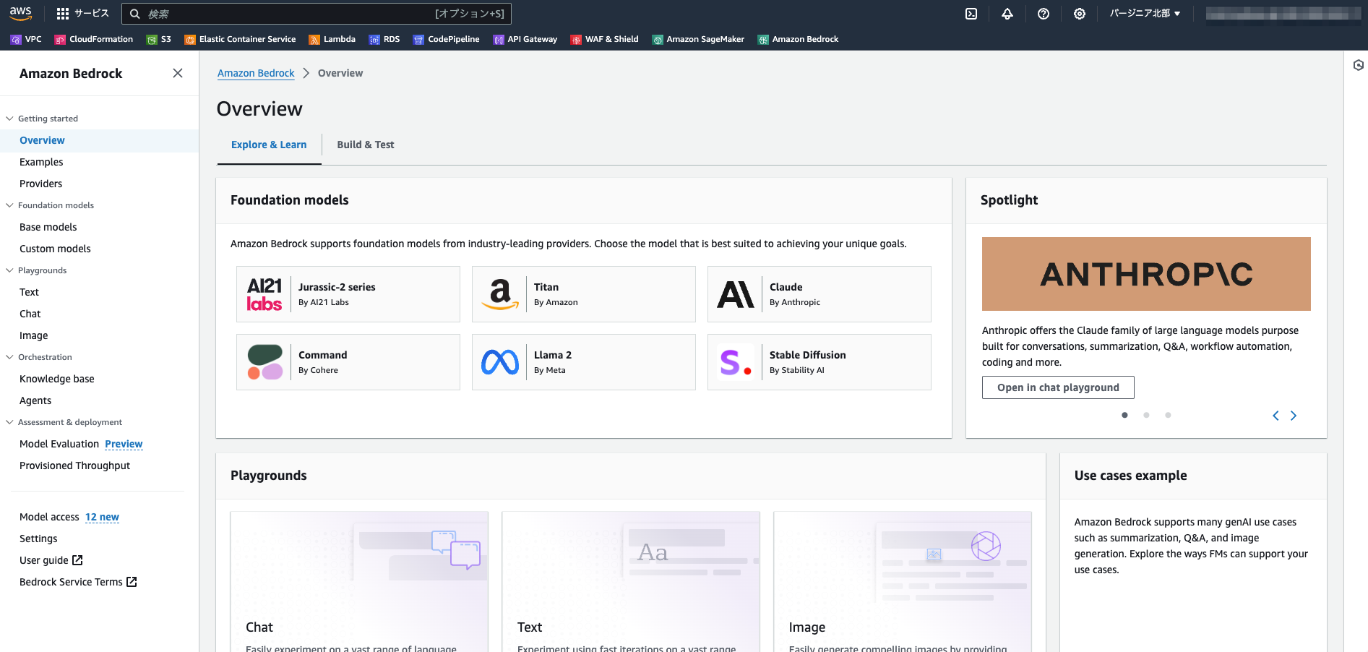Viewport: 1368px width, 652px height.
Task: Open the notifications bell
Action: point(1007,14)
